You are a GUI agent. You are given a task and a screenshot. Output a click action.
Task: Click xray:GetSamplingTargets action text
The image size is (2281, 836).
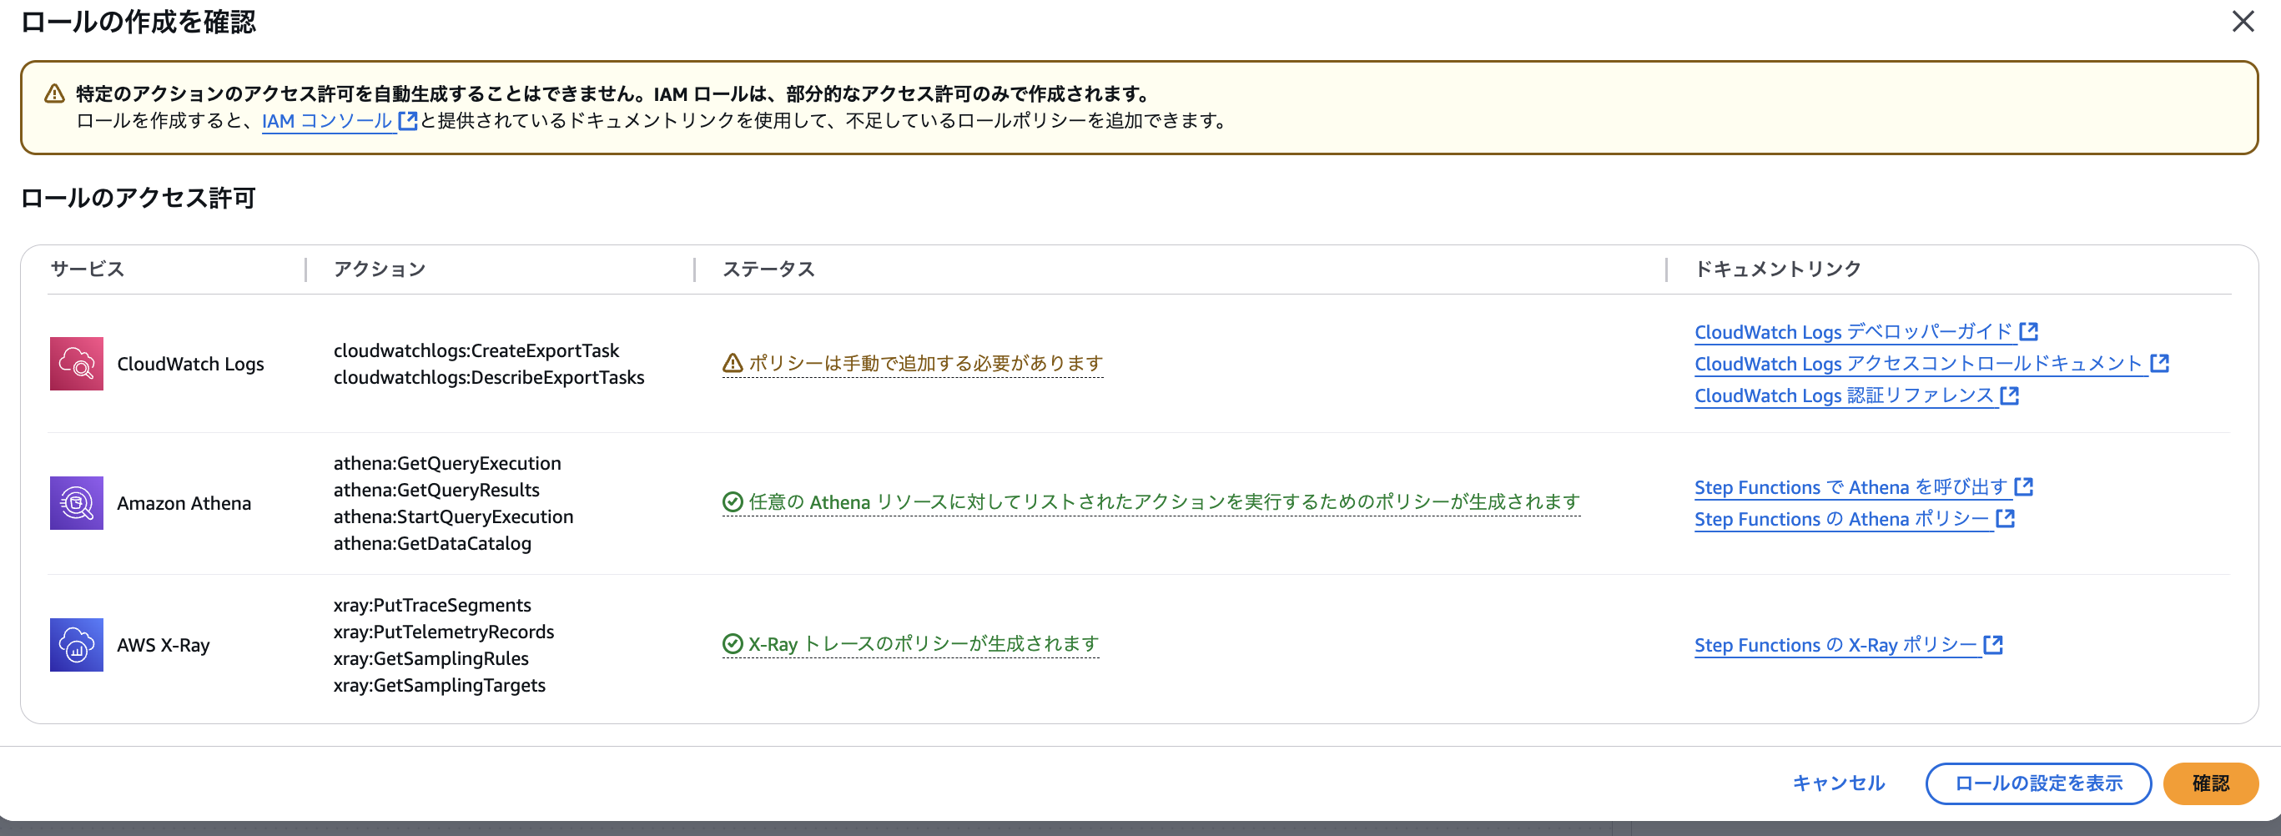439,684
